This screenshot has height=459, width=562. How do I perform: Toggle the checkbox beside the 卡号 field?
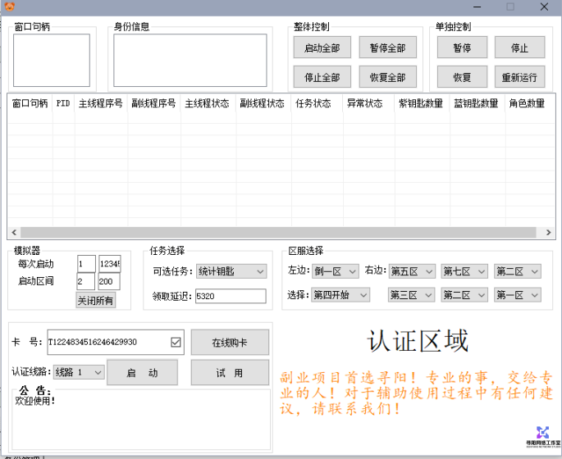point(176,342)
